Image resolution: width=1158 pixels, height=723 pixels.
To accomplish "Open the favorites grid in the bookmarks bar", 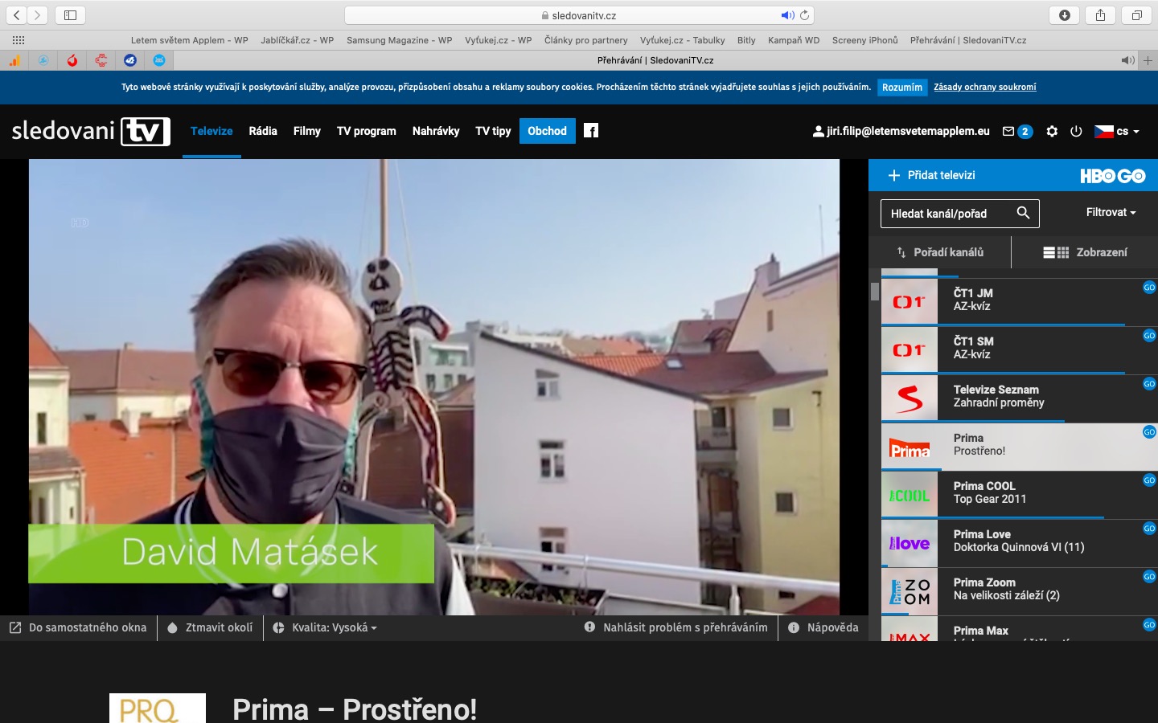I will (18, 40).
